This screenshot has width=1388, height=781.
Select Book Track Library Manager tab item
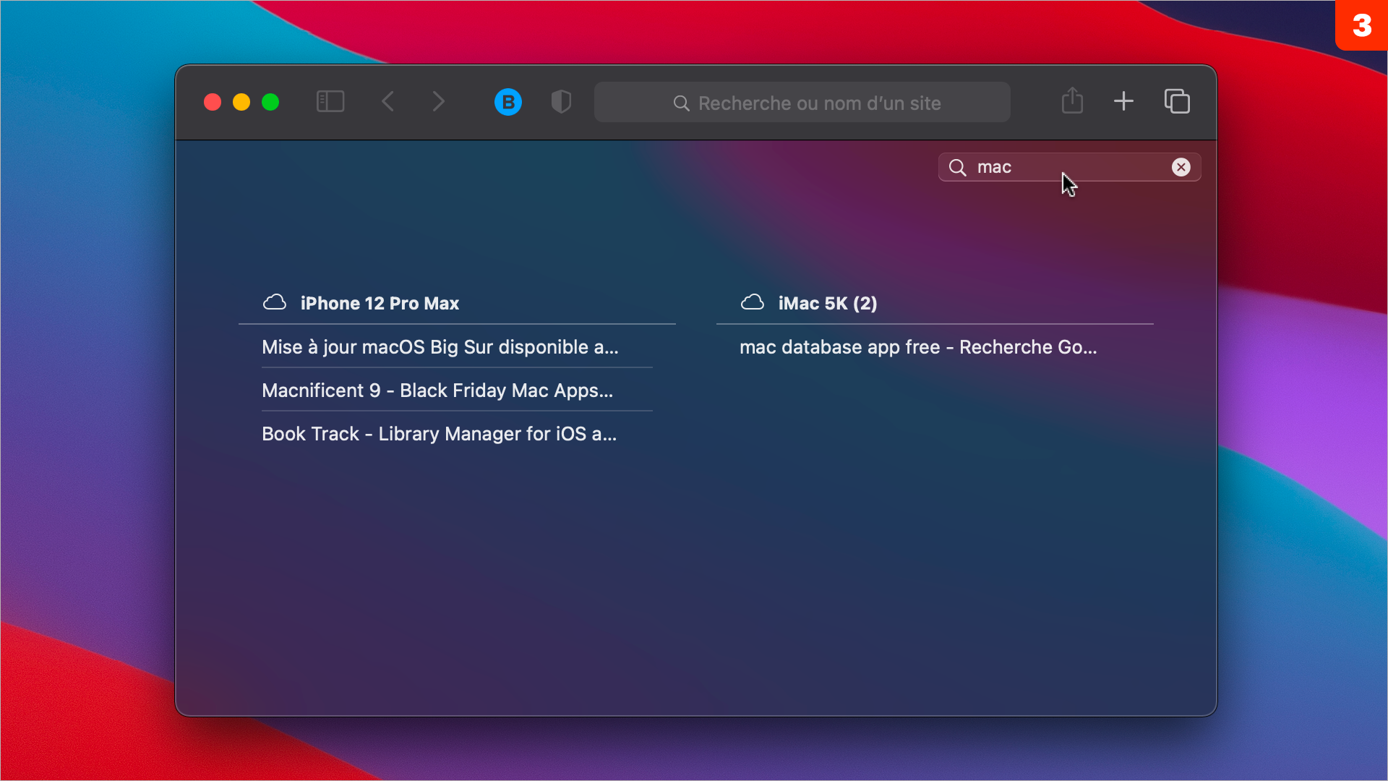[439, 434]
